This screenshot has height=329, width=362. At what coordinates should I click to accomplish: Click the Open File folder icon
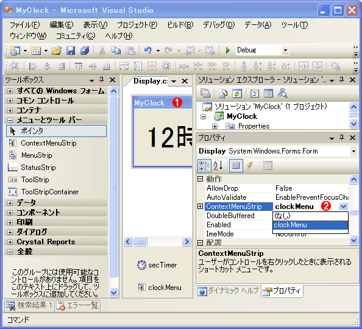click(x=57, y=50)
